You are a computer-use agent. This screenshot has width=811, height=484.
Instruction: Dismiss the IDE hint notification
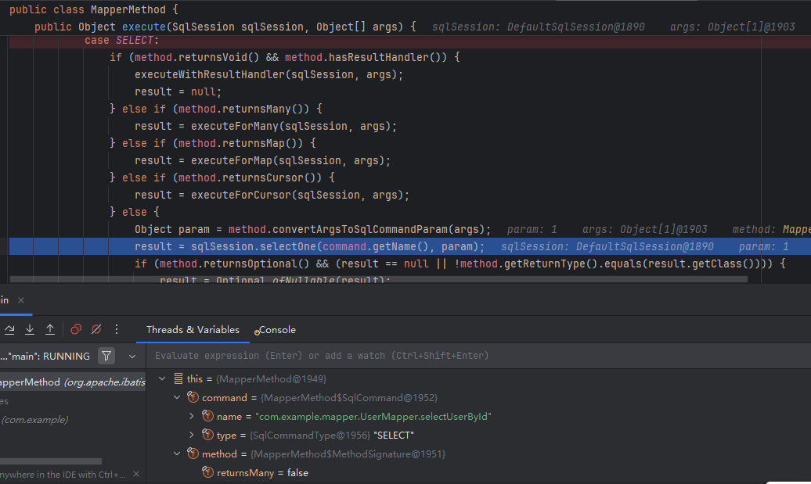pos(136,474)
